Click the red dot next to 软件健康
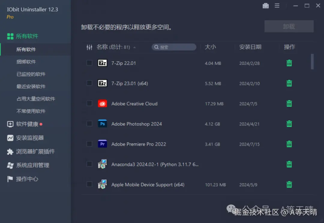Image resolution: width=324 pixels, height=223 pixels. point(41,124)
